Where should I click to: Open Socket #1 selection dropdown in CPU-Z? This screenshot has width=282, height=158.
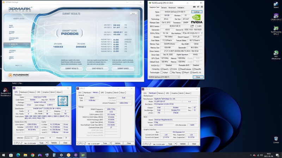pyautogui.click(x=31, y=138)
